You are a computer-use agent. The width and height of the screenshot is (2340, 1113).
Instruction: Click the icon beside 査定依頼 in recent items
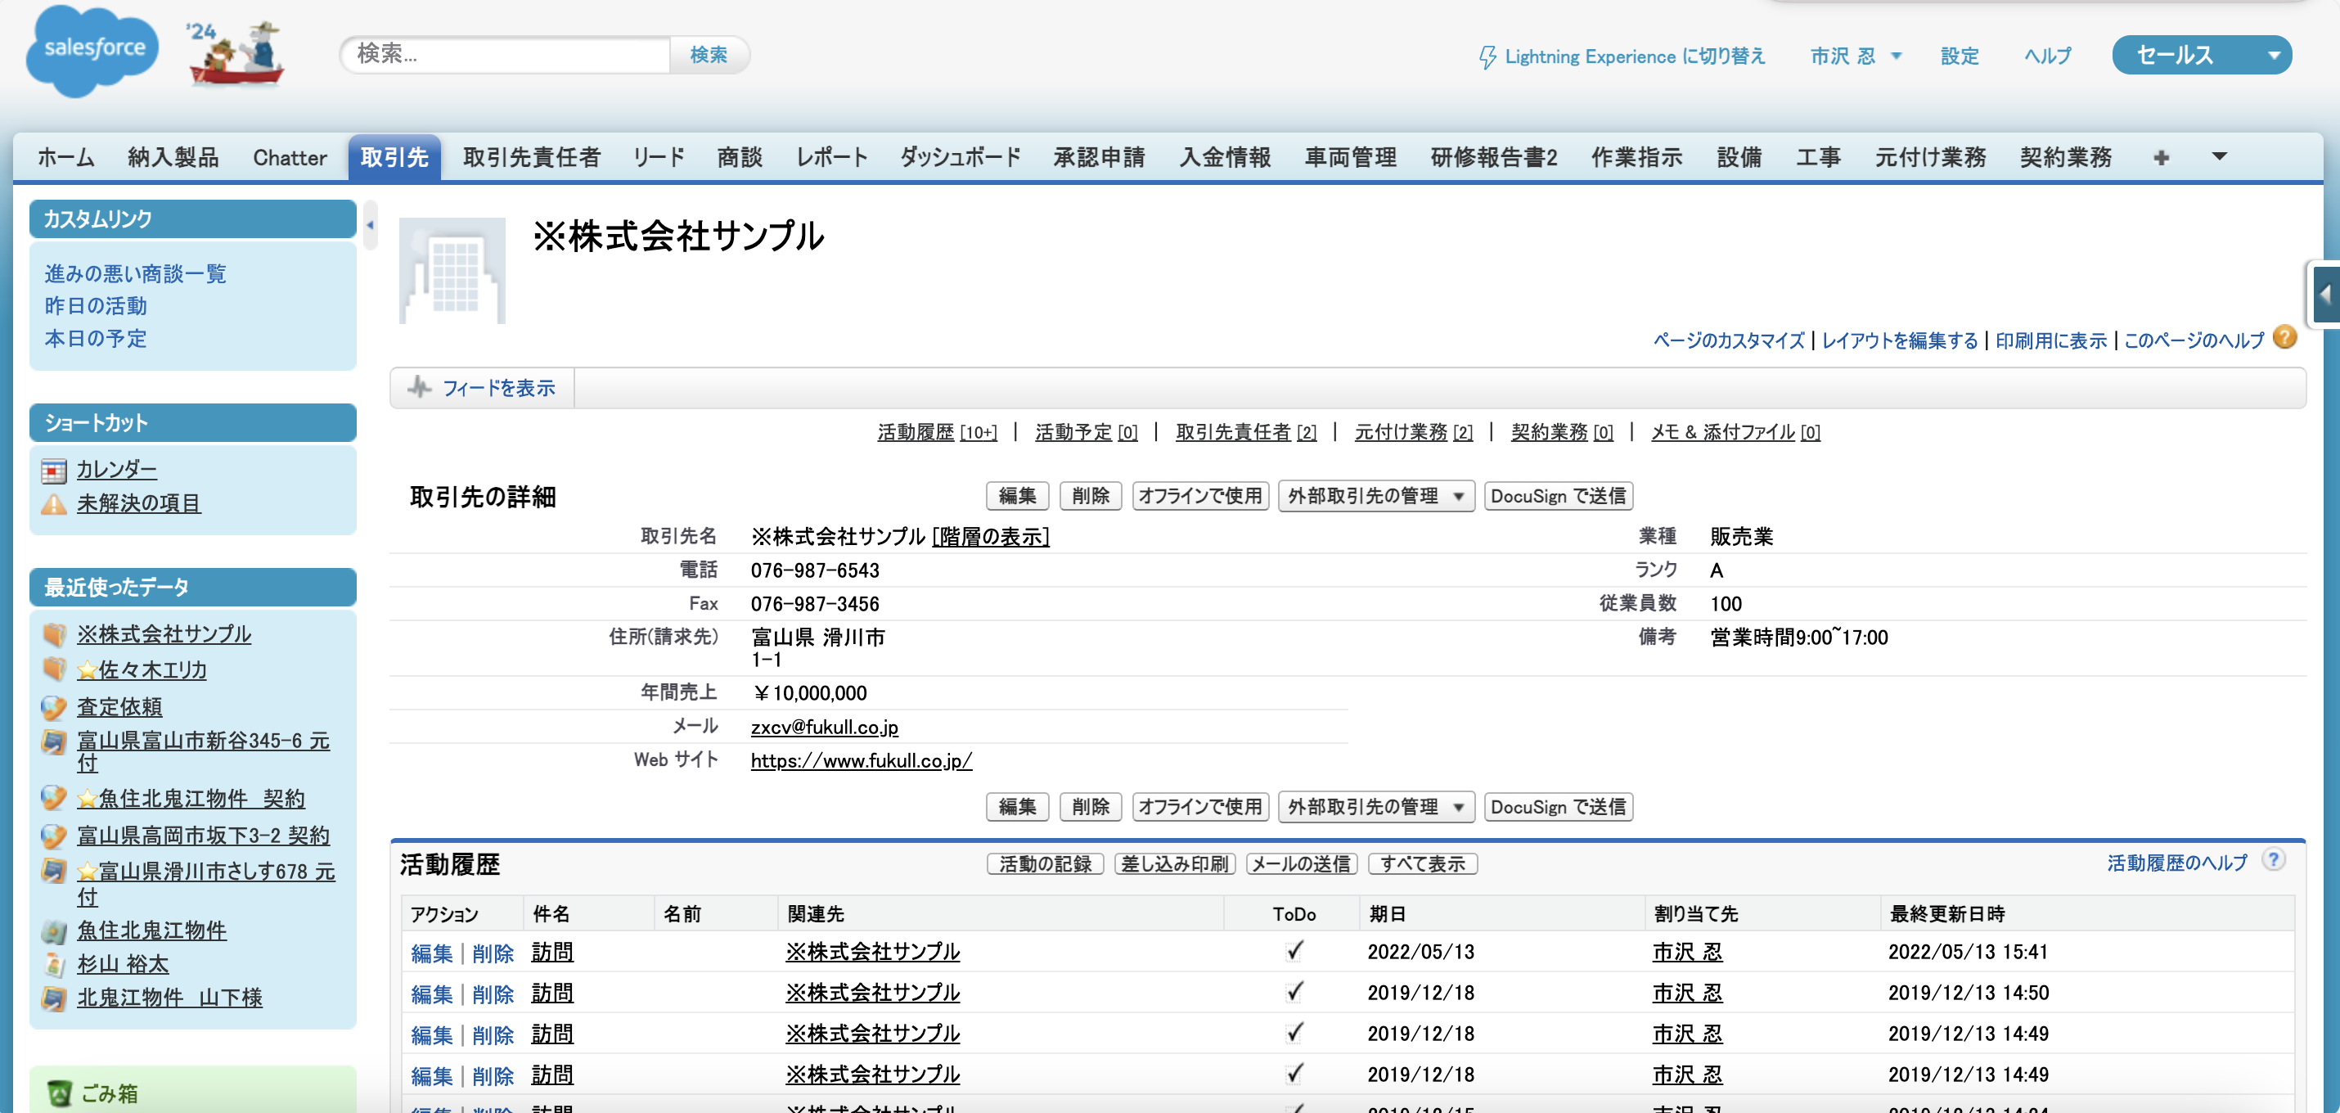click(54, 707)
